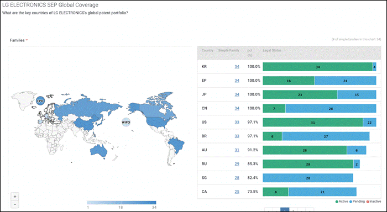Image resolution: width=387 pixels, height=212 pixels.
Task: Toggle the Active legend marker
Action: click(x=337, y=202)
